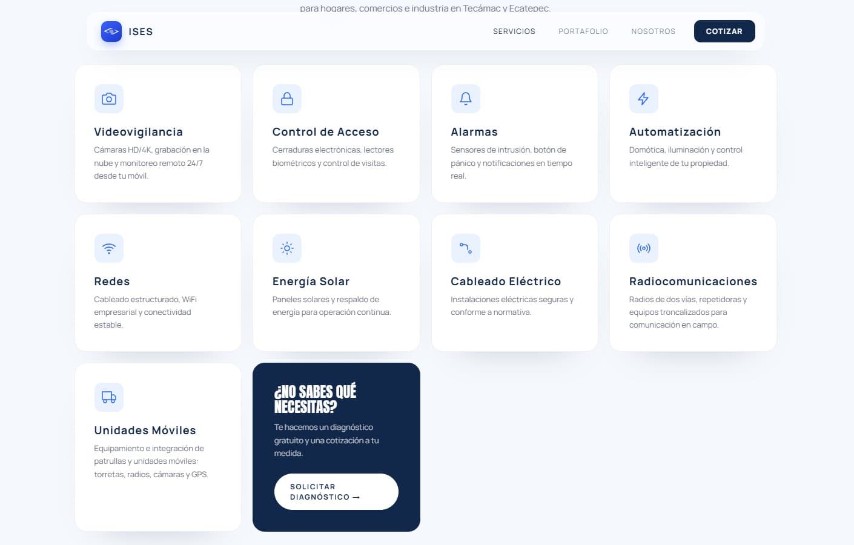
Task: Click the Cotizar button
Action: pos(724,31)
